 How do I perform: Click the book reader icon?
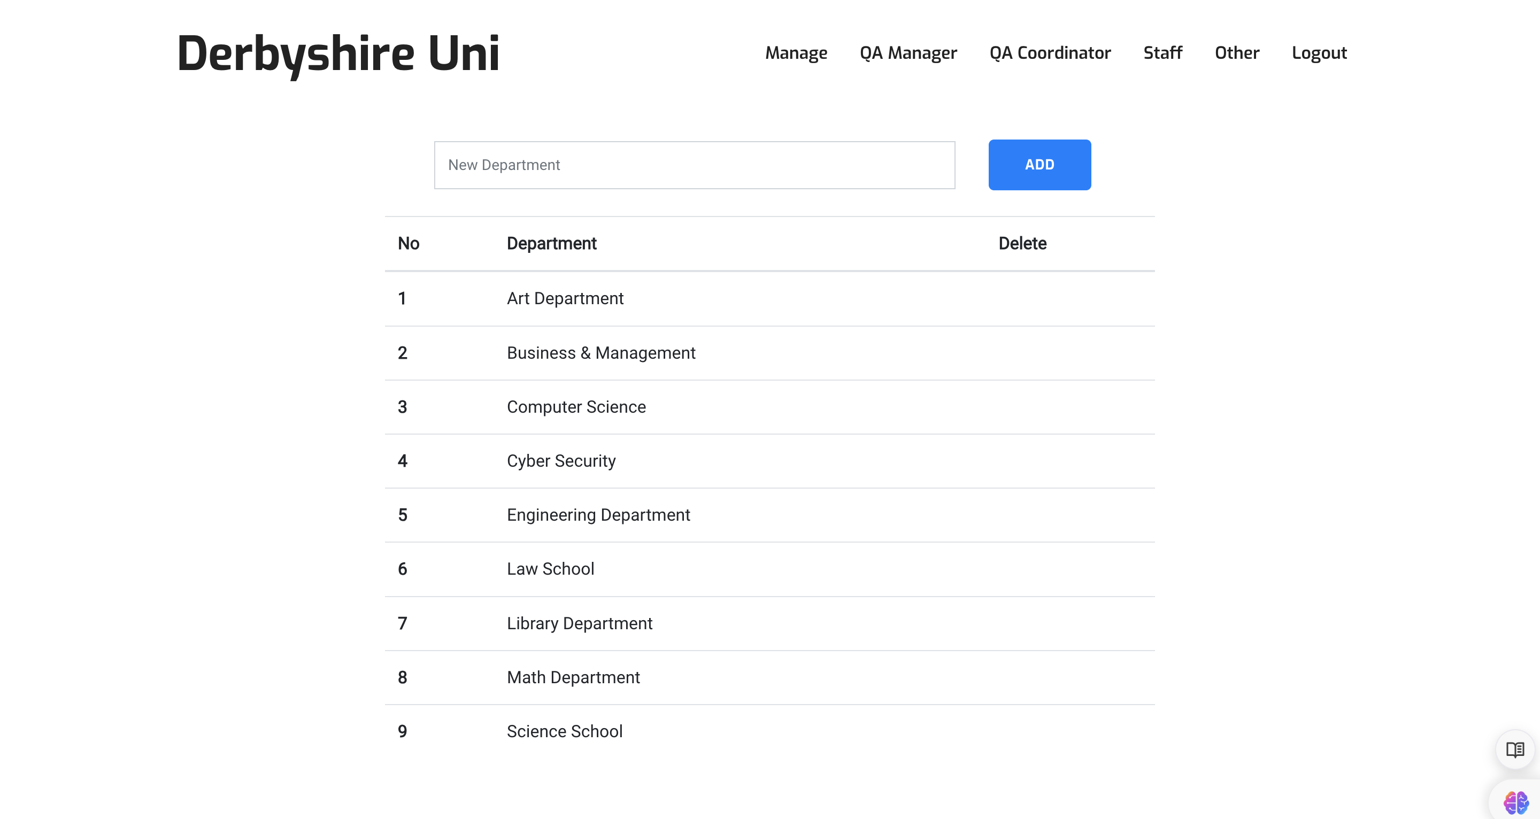coord(1514,749)
